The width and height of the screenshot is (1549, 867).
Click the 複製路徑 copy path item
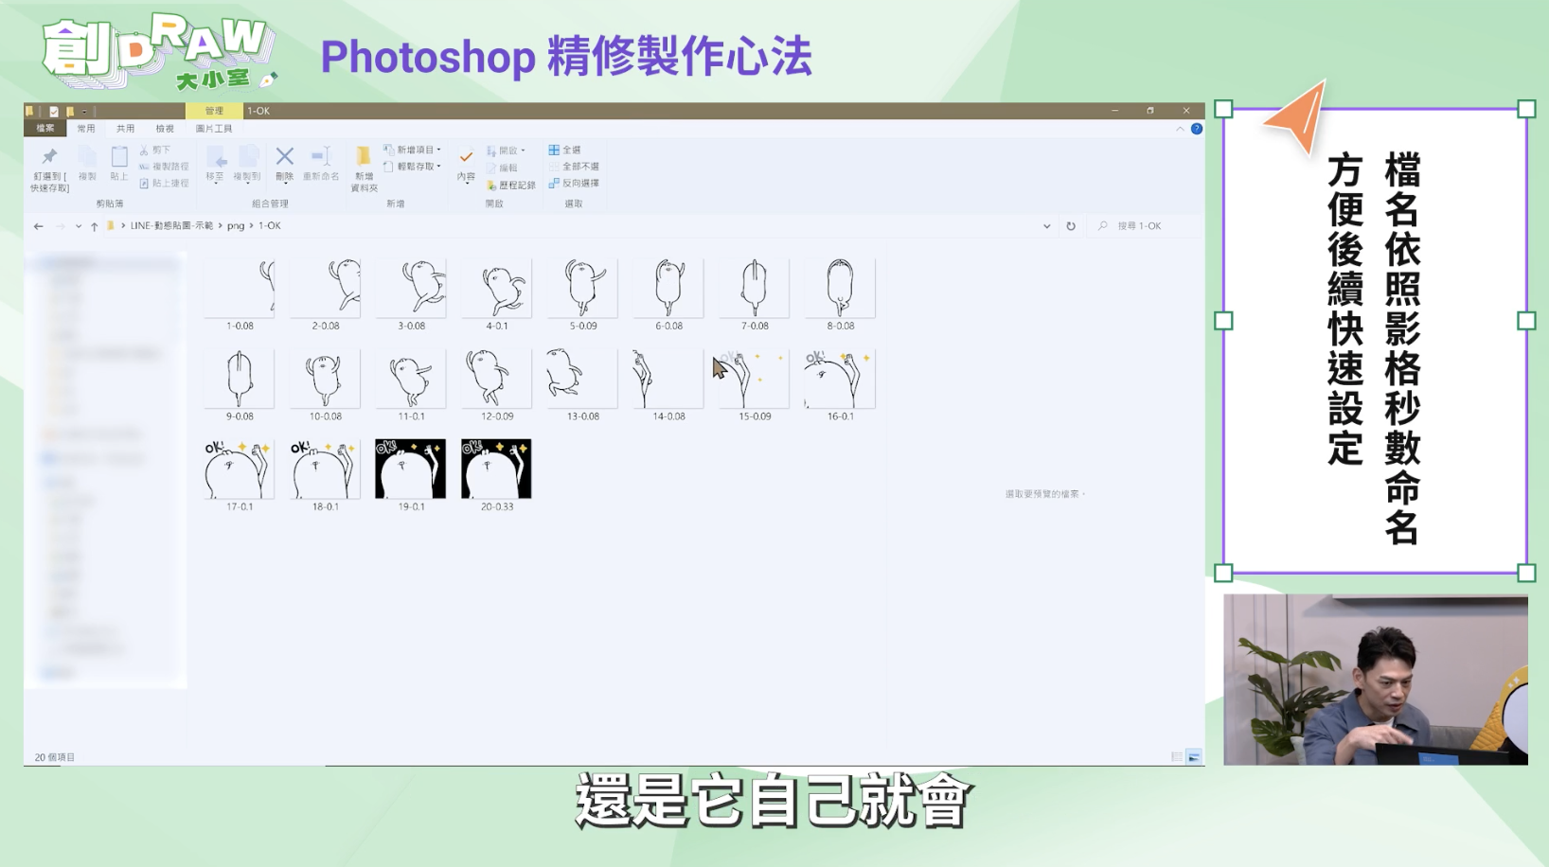(164, 167)
